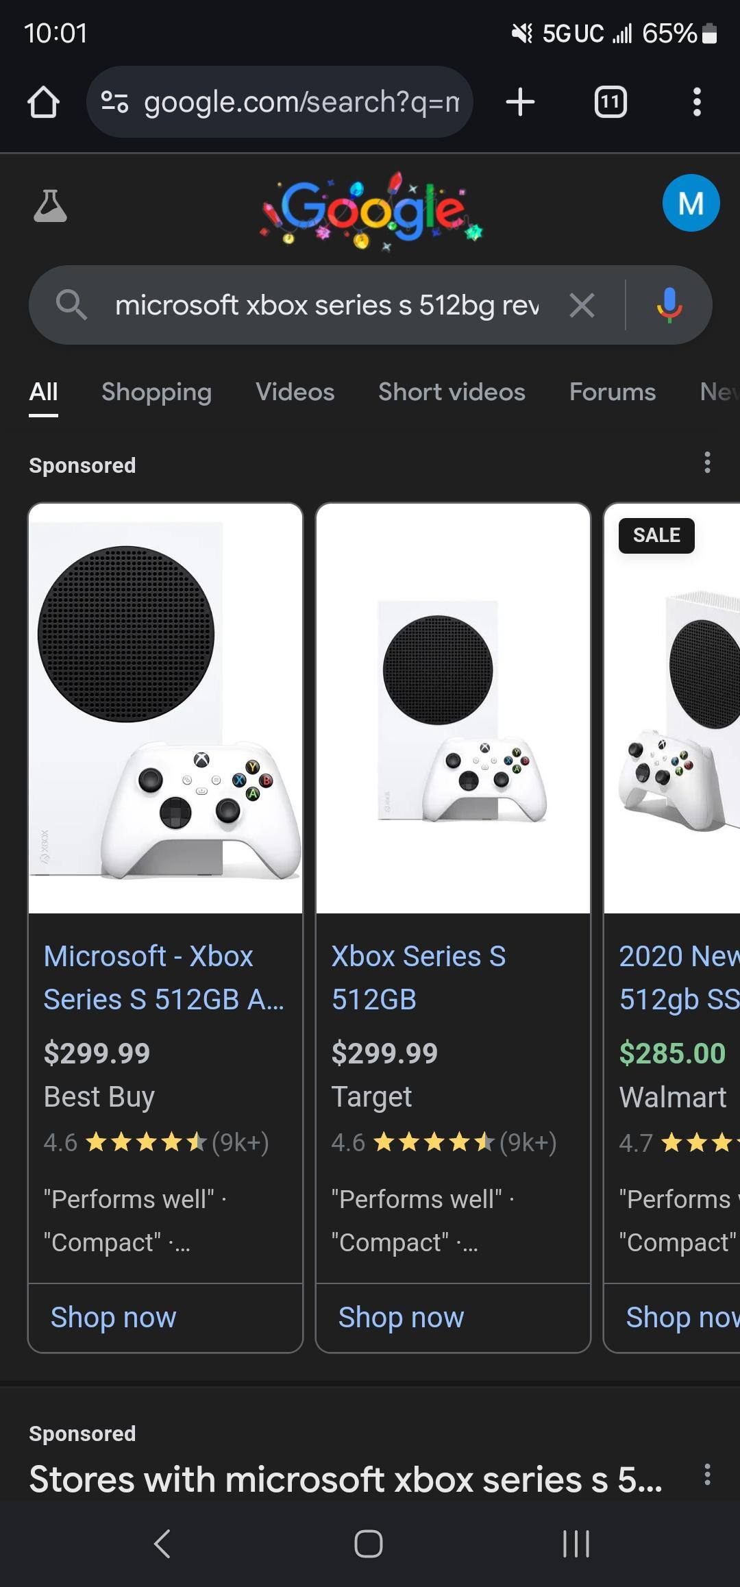Viewport: 740px width, 1587px height.
Task: Open site info icon in address bar
Action: coord(114,102)
